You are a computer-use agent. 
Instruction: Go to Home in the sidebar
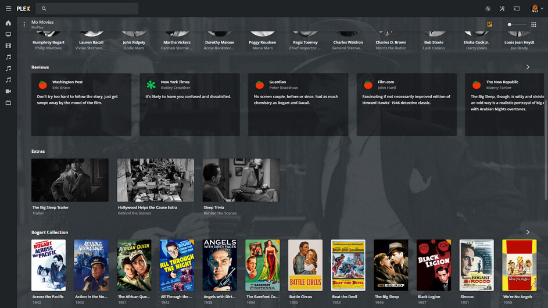point(8,23)
